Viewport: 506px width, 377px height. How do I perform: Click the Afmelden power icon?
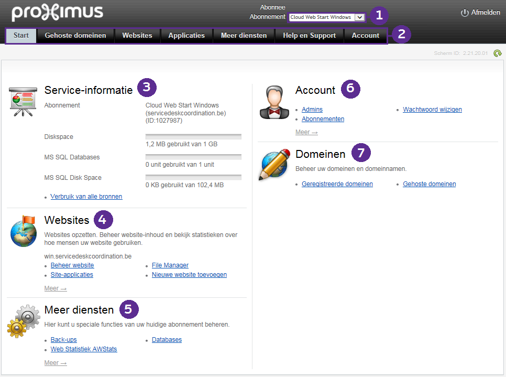click(x=465, y=13)
